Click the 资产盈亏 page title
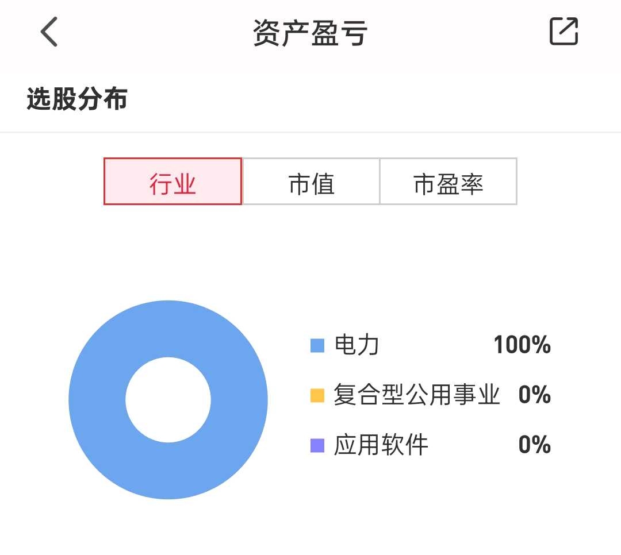621x555 pixels. point(310,32)
